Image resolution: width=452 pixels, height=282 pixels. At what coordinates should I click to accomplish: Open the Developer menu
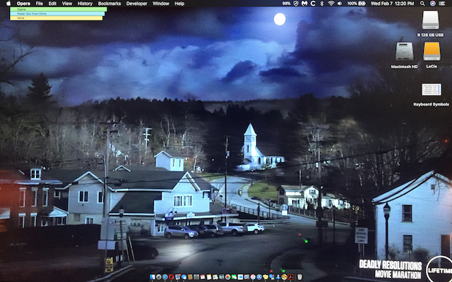[x=136, y=4]
